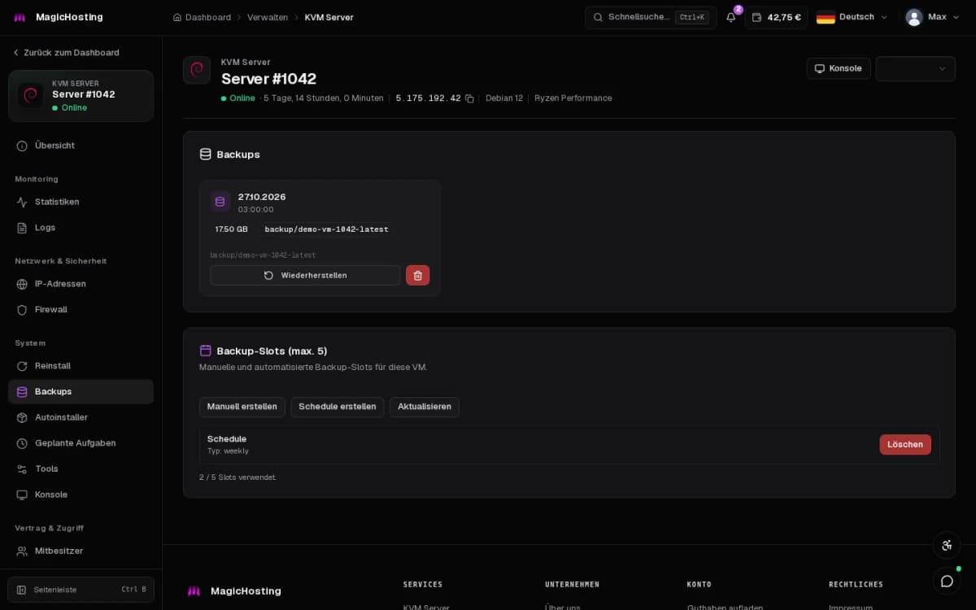Open the notifications bell
The height and width of the screenshot is (610, 976).
coord(730,17)
